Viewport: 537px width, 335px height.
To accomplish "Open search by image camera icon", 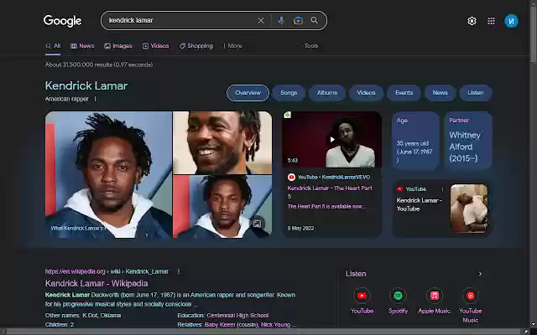I will pos(298,20).
